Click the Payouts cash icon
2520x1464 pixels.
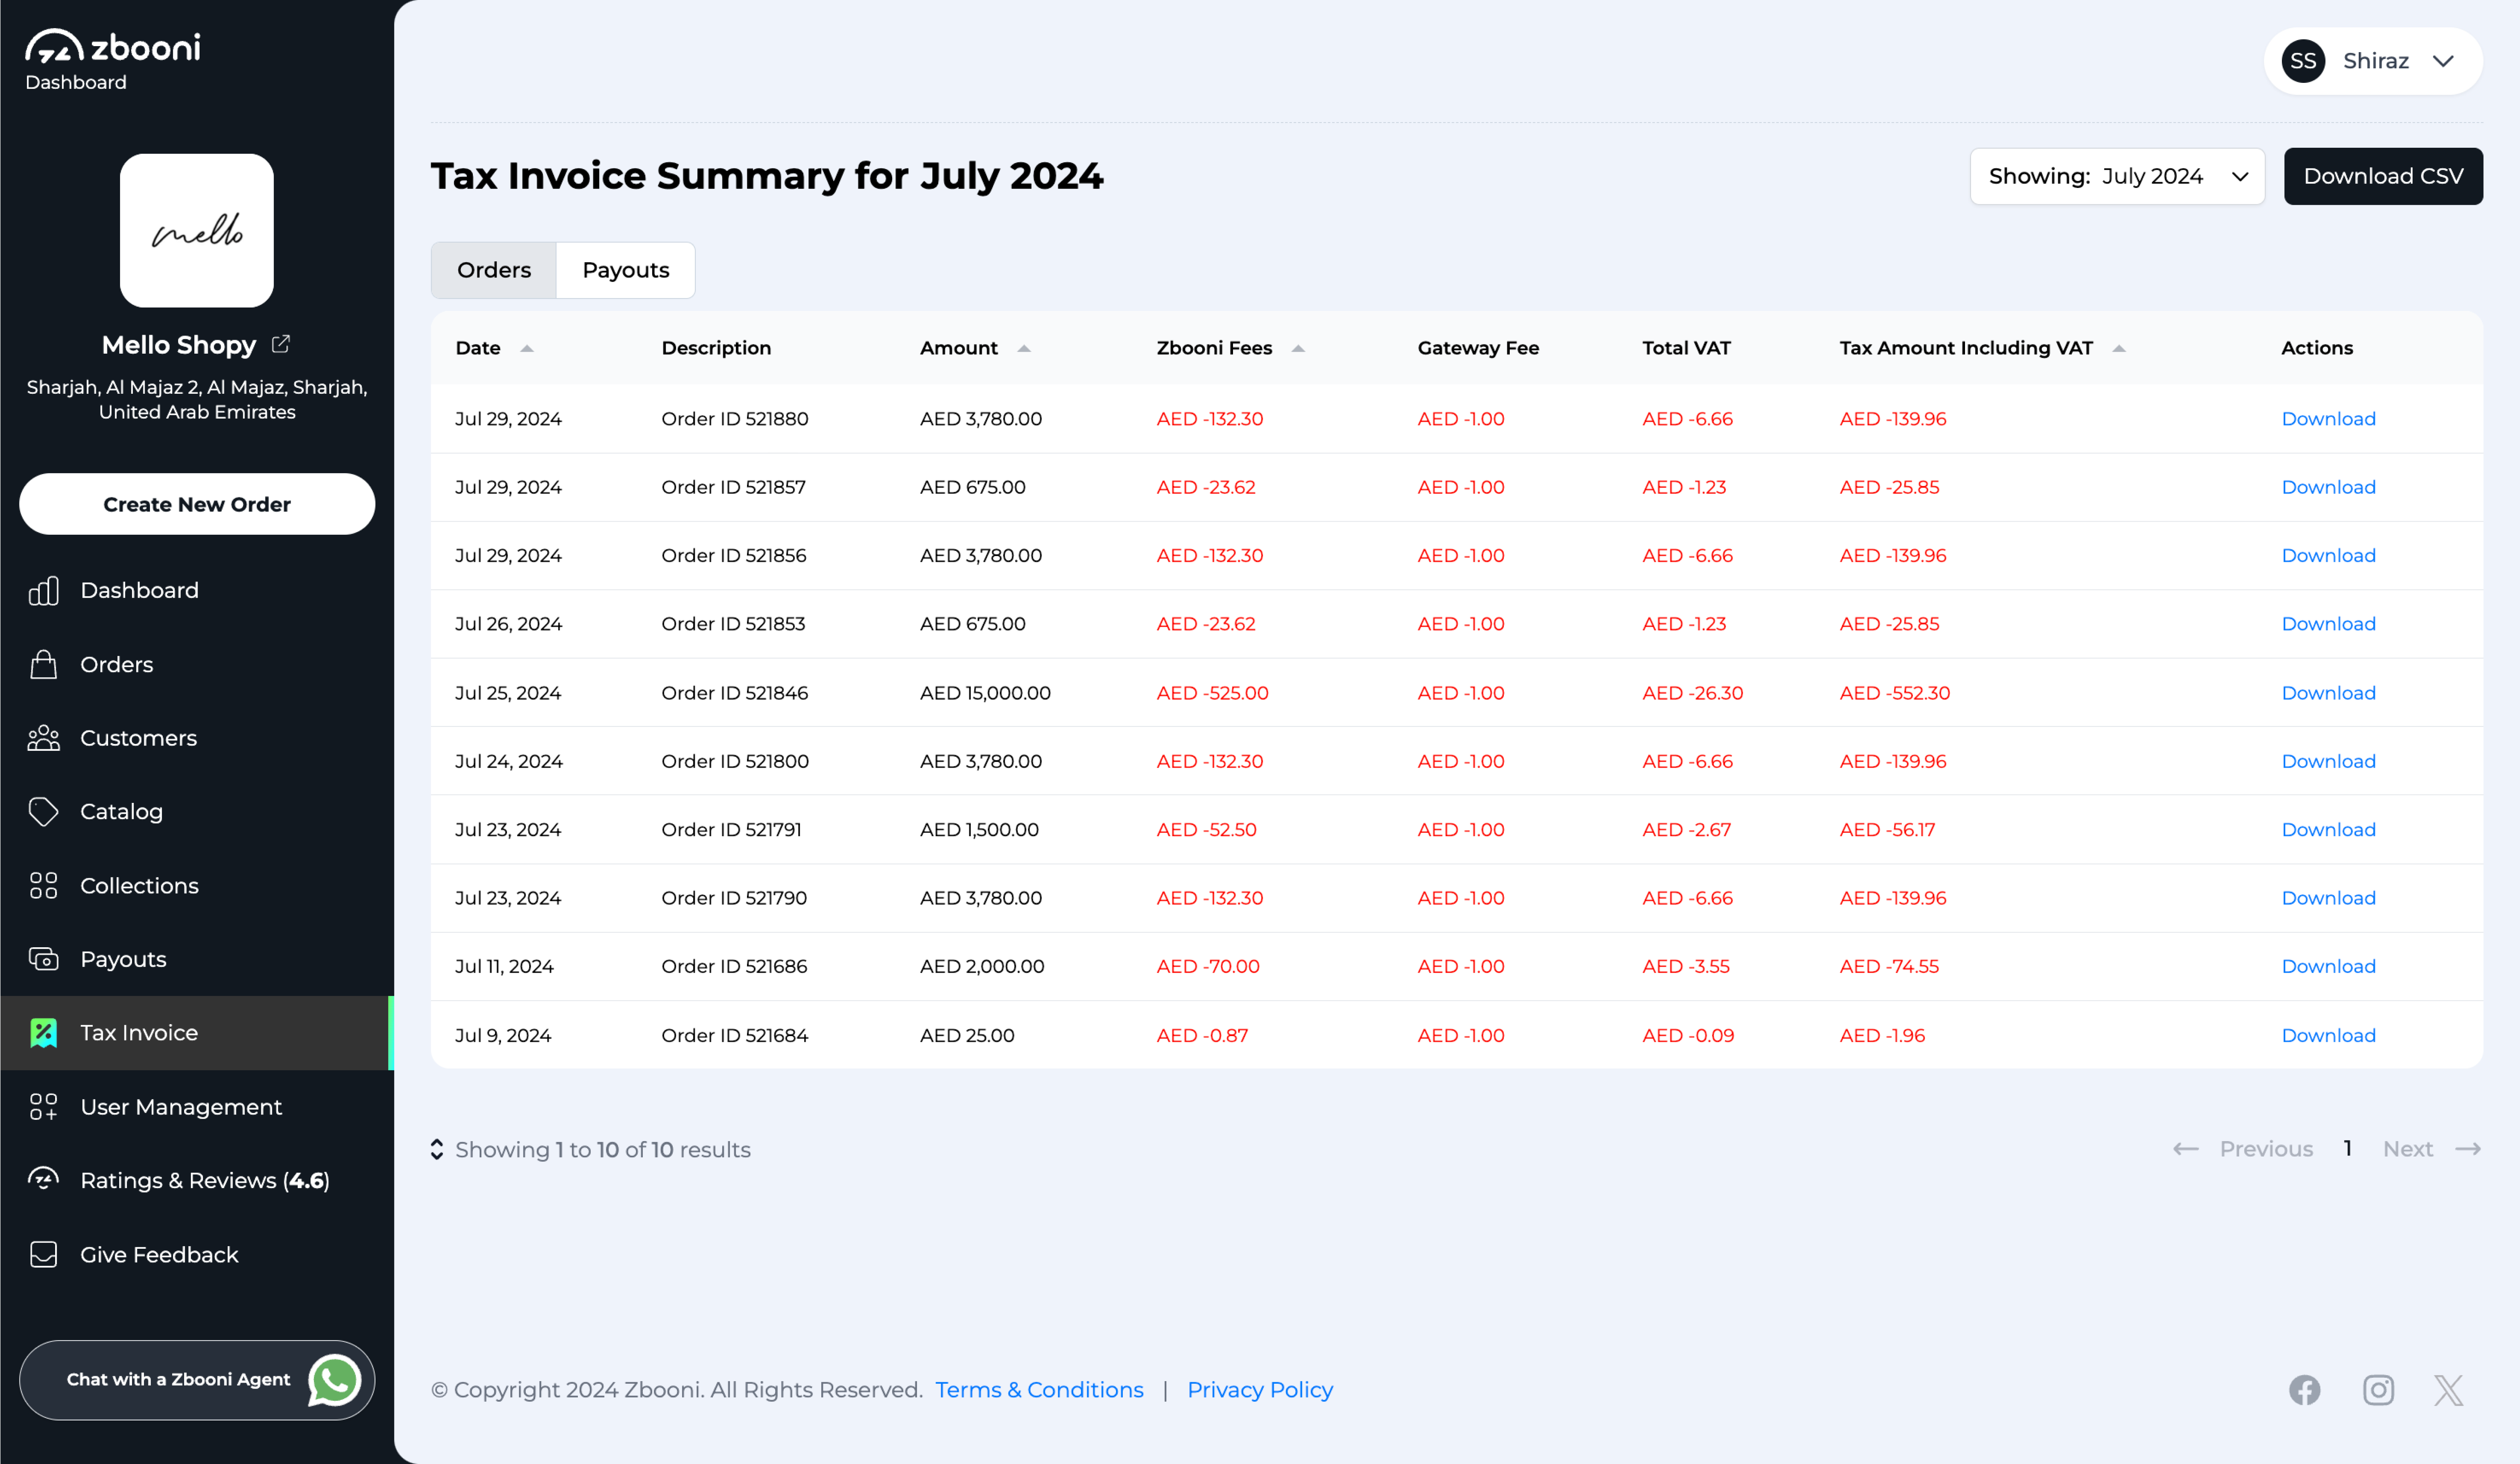point(44,959)
